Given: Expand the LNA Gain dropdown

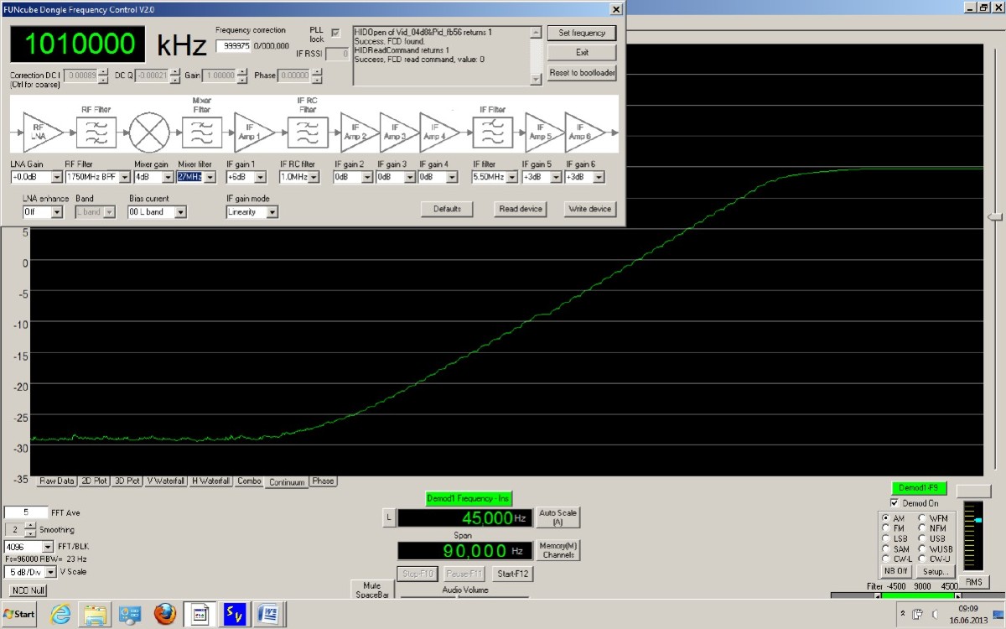Looking at the screenshot, I should (57, 178).
